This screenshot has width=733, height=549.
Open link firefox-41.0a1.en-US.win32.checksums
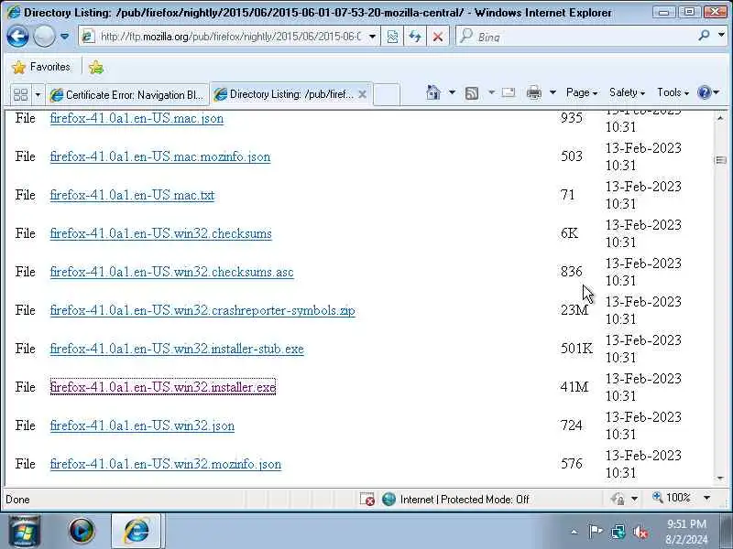pos(161,233)
